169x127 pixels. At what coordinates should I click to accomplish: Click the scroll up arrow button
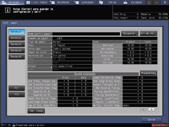[x=143, y=110]
